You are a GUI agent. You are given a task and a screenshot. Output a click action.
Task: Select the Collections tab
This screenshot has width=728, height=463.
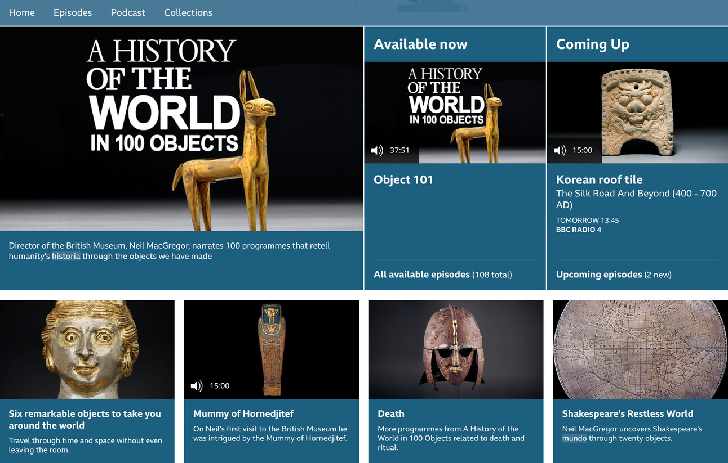coord(188,12)
